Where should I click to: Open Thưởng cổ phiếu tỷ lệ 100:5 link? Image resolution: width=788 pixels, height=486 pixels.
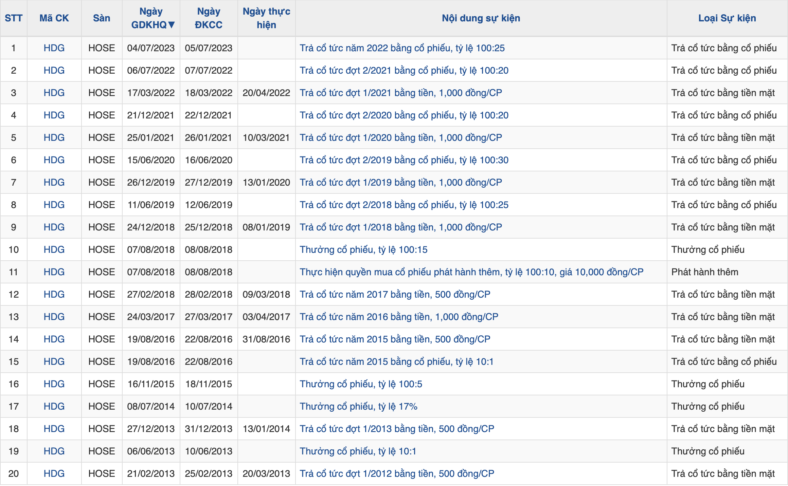tap(361, 384)
